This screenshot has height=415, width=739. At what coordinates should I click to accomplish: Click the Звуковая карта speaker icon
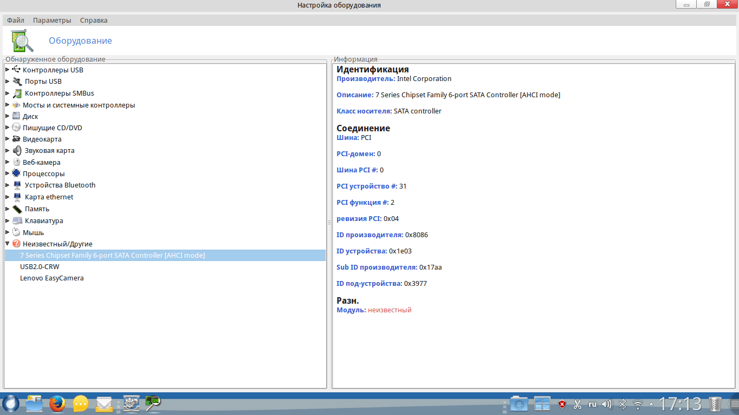(x=17, y=151)
